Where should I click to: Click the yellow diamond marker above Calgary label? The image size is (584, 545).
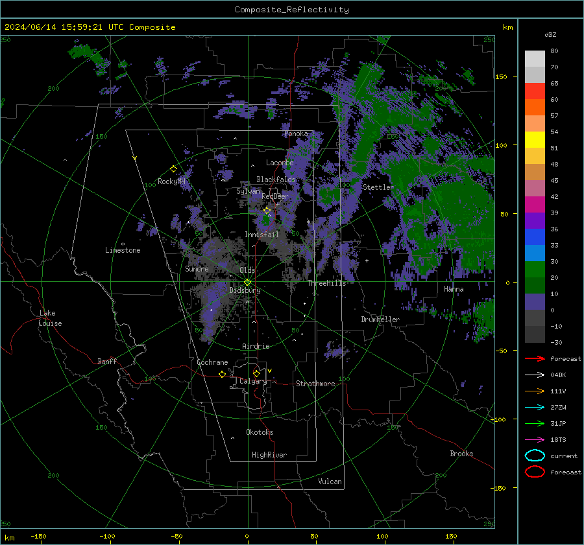pos(256,373)
